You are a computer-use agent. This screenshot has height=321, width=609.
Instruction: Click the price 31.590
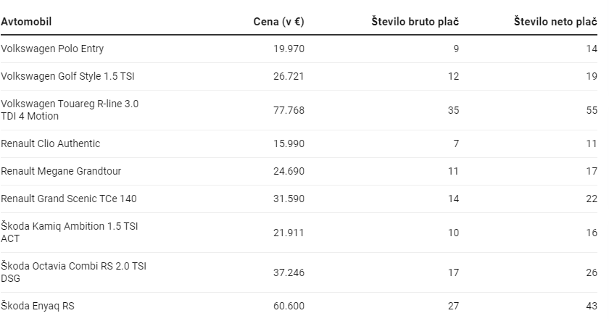(x=289, y=199)
